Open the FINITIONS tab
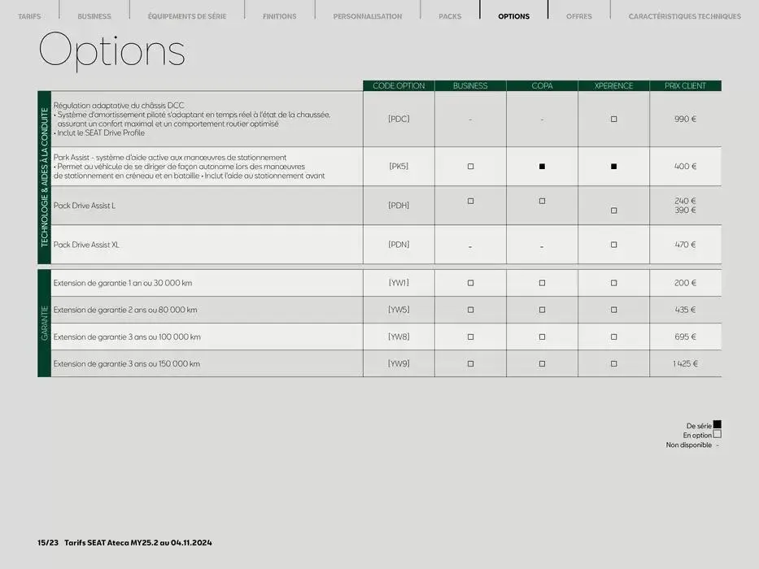The width and height of the screenshot is (759, 569). (x=279, y=16)
